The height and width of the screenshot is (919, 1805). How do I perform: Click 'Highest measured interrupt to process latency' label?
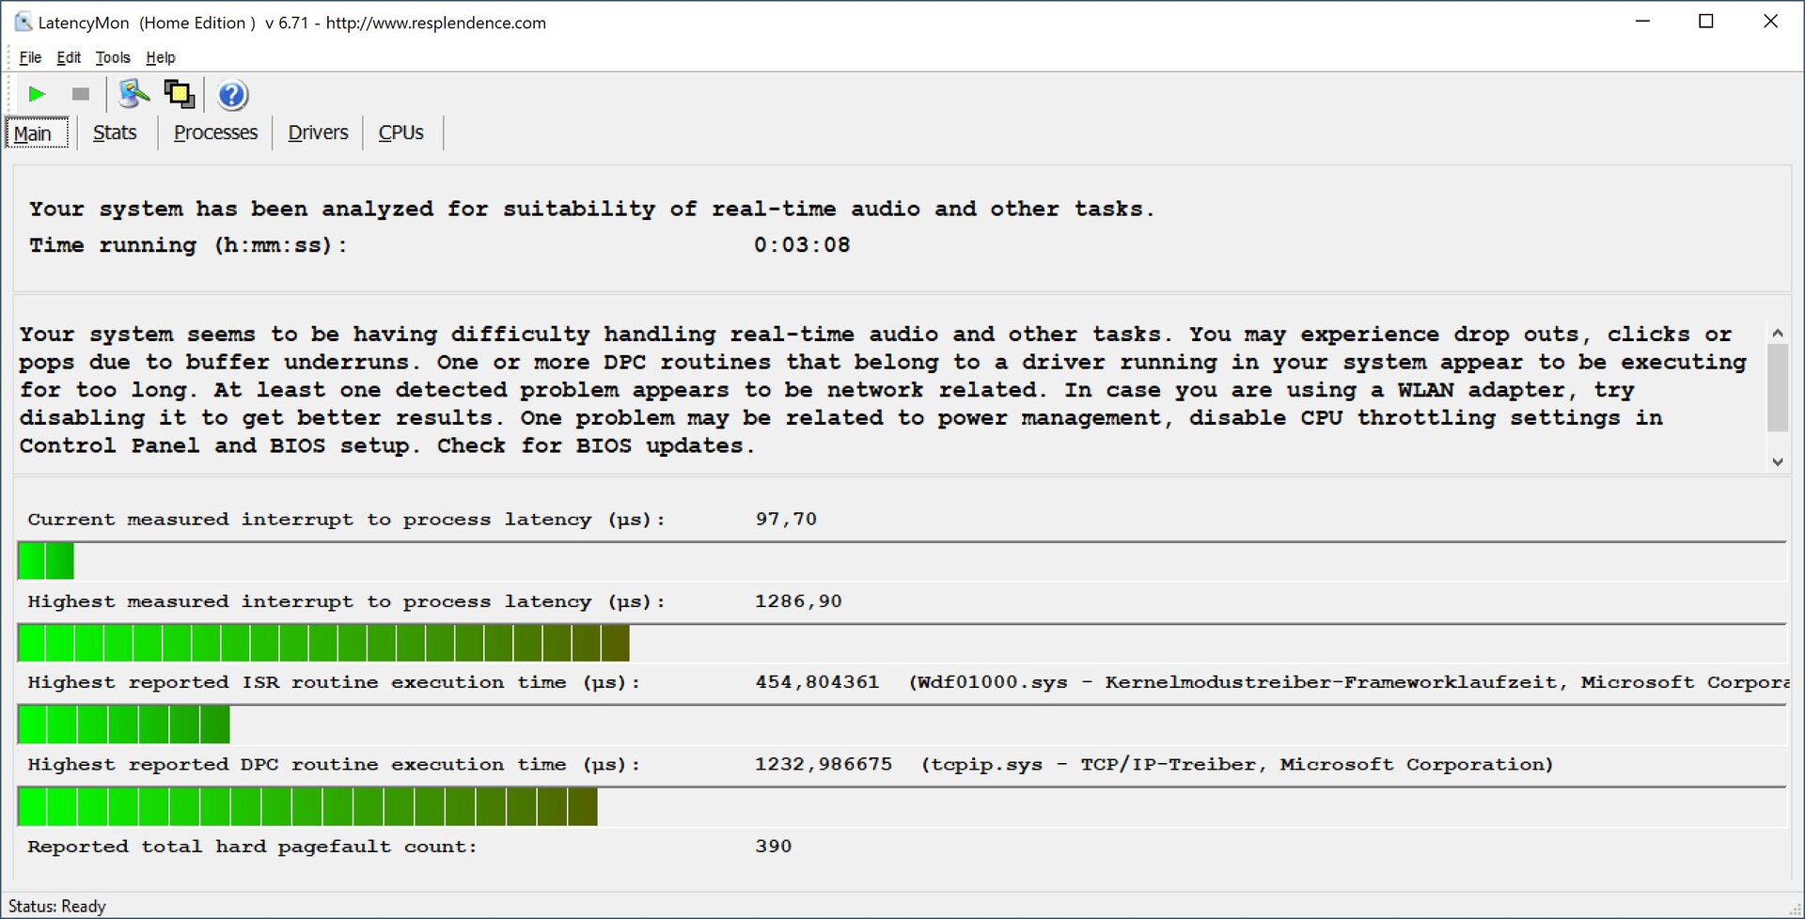346,601
